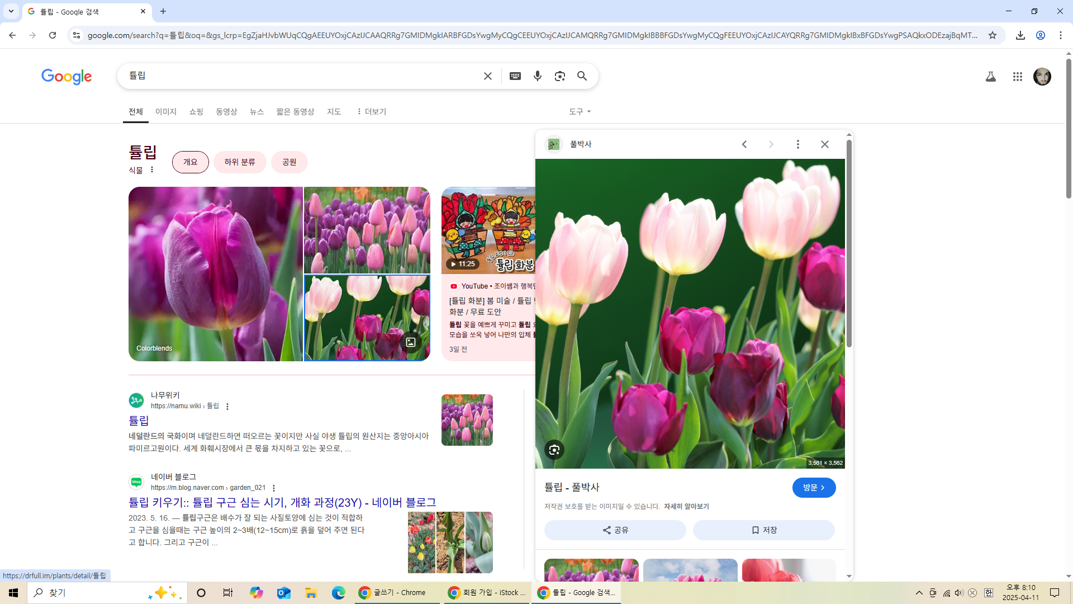The width and height of the screenshot is (1073, 604).
Task: Switch to the 이미지 search tab
Action: 165,111
